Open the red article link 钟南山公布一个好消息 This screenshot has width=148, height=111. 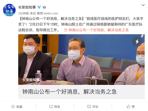point(98,30)
